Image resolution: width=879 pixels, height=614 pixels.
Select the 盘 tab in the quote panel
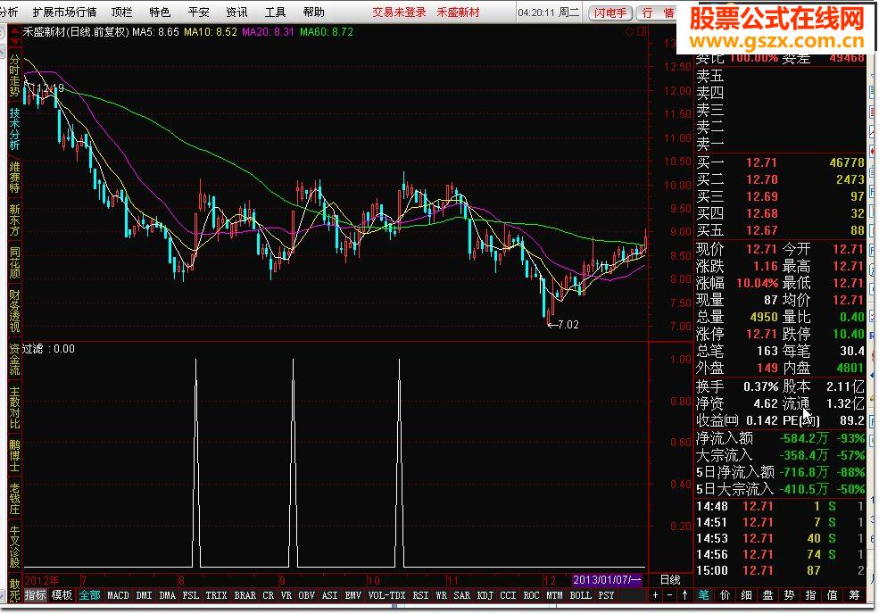pos(768,595)
